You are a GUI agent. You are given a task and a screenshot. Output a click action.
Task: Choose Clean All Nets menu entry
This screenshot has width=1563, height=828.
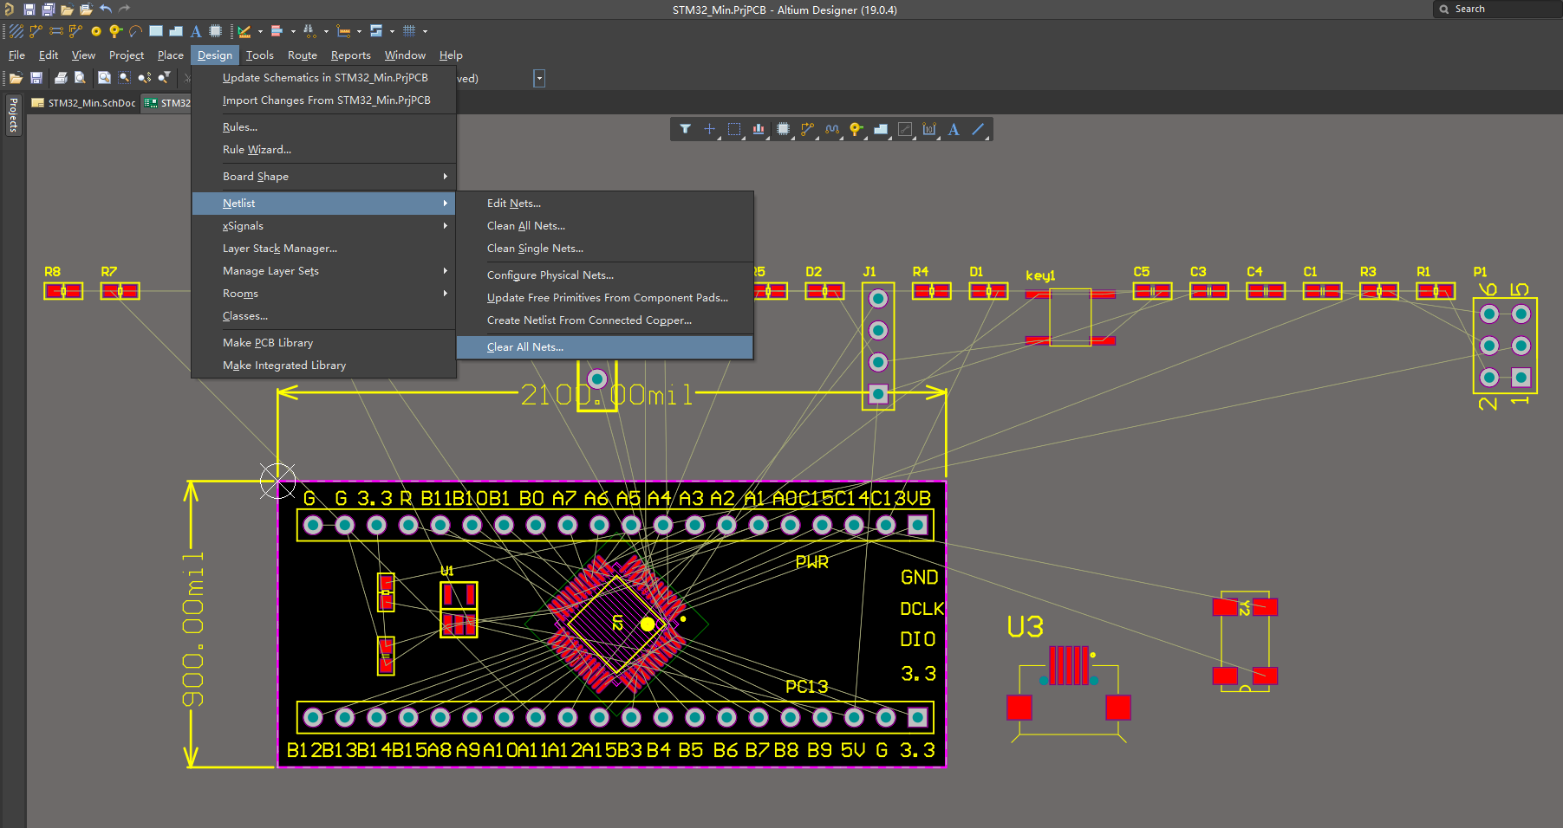(x=605, y=225)
